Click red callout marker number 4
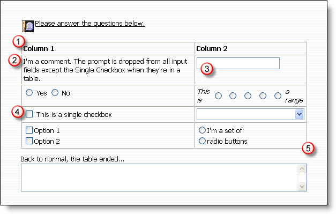The height and width of the screenshot is (214, 336). [17, 112]
